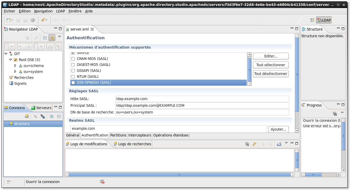Image resolution: width=350 pixels, height=190 pixels.
Task: Click the New wizard toolbar icon
Action: tap(9, 20)
